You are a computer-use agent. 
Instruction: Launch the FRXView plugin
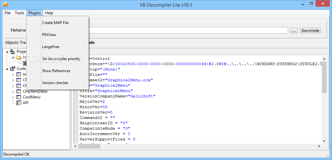[57, 35]
